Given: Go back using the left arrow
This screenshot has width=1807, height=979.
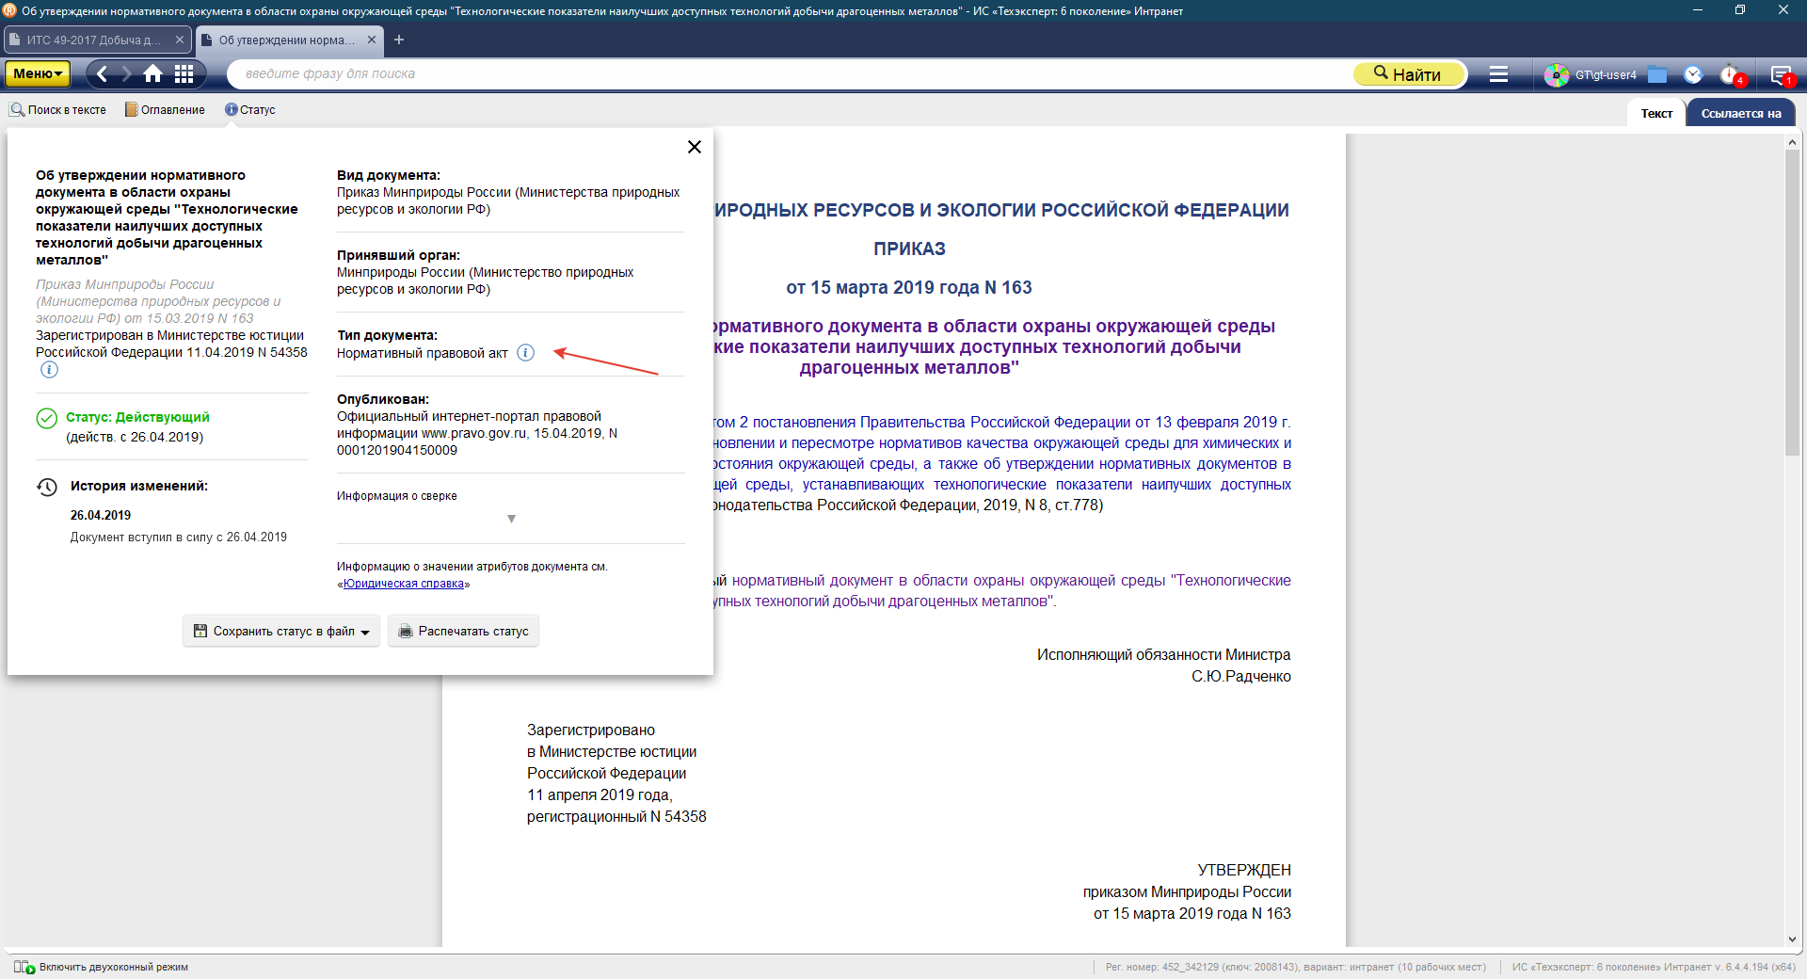Looking at the screenshot, I should coord(102,73).
